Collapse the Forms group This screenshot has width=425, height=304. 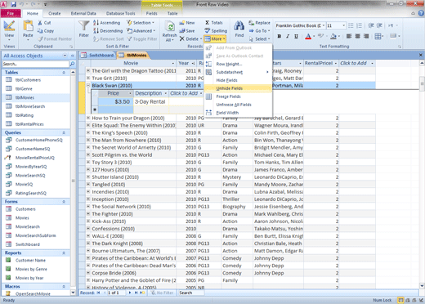(x=64, y=202)
